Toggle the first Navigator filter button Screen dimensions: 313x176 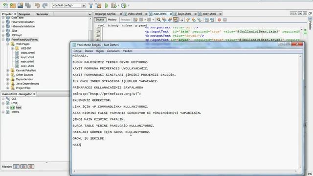16,166
